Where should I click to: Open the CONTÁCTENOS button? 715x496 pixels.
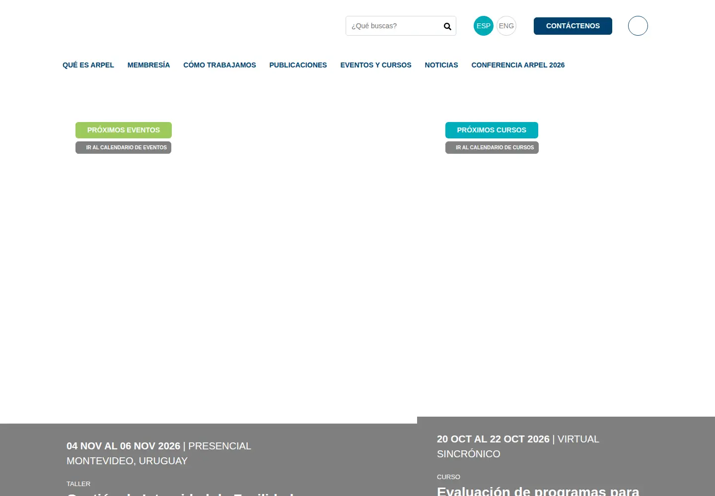pos(573,26)
